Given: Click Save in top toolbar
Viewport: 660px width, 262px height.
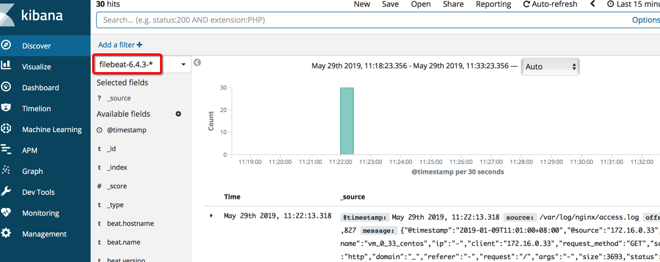Looking at the screenshot, I should (x=390, y=4).
